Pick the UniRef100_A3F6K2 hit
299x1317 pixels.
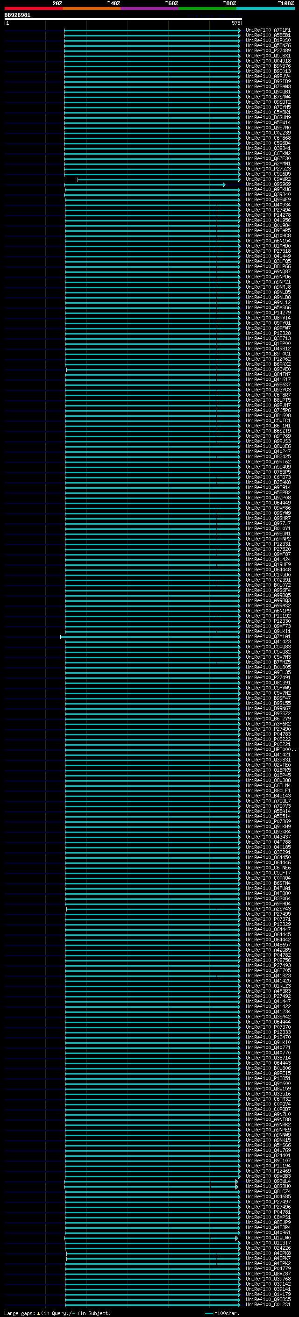tap(268, 723)
